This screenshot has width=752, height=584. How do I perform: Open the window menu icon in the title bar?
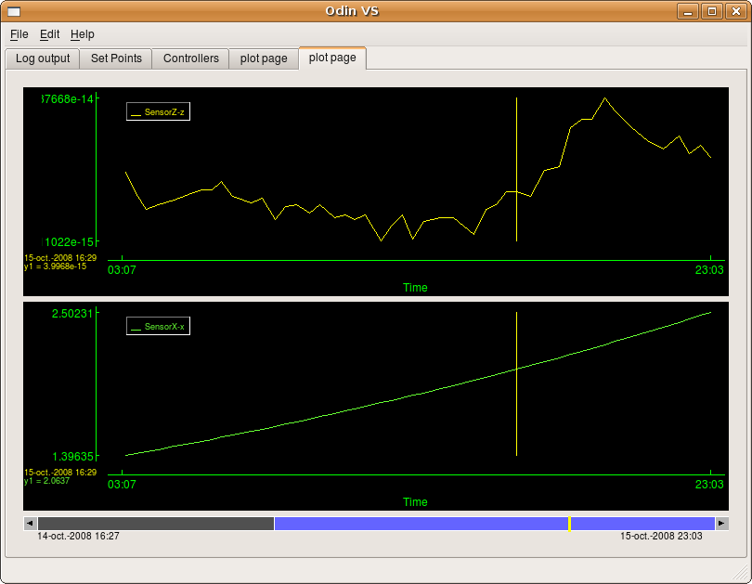14,11
